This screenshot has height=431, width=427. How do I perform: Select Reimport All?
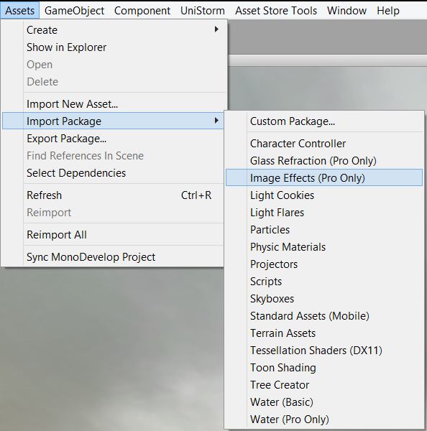click(x=114, y=235)
